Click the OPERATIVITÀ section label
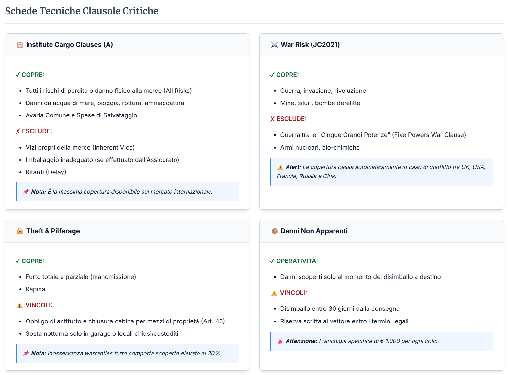This screenshot has width=510, height=375. click(297, 261)
